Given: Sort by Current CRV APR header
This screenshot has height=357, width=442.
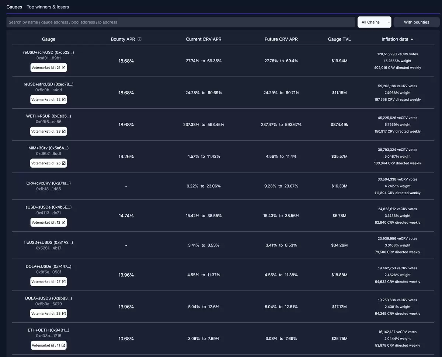Looking at the screenshot, I should point(203,39).
